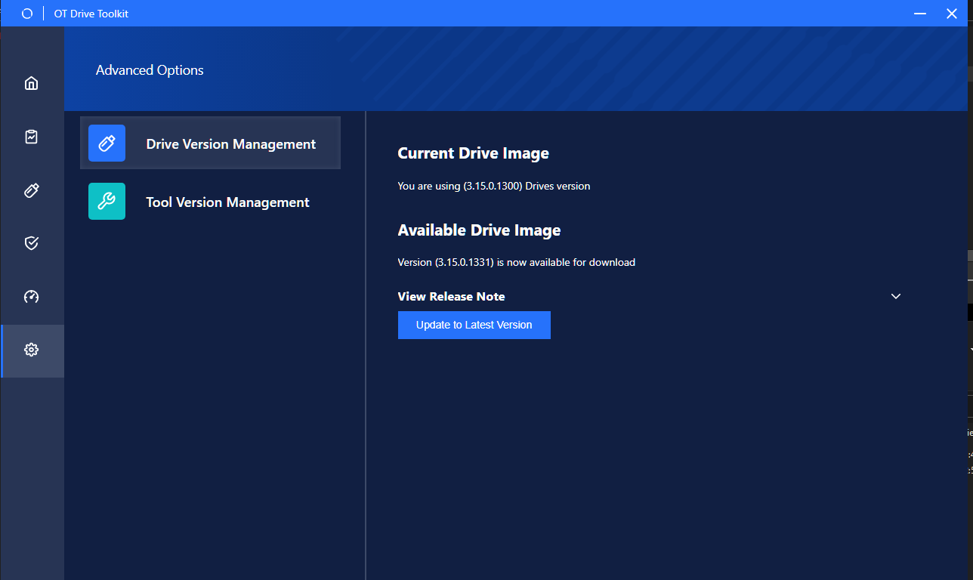The image size is (973, 580).
Task: Open the USB drive sidebar icon
Action: click(31, 190)
